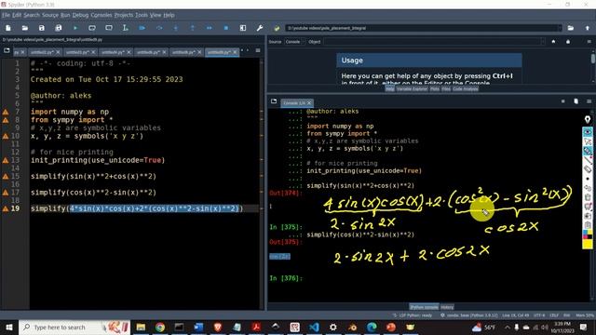This screenshot has height=335, width=596.
Task: Open Google Chrome from the taskbar
Action: pyautogui.click(x=160, y=327)
